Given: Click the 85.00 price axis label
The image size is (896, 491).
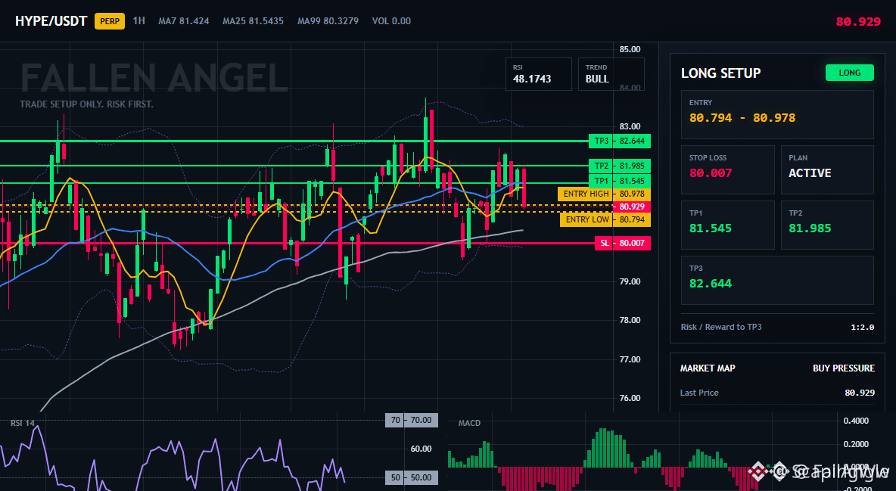Looking at the screenshot, I should pyautogui.click(x=630, y=49).
